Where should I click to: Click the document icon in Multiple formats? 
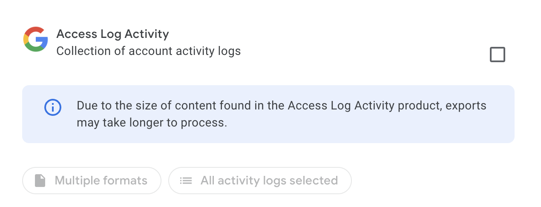coord(40,181)
